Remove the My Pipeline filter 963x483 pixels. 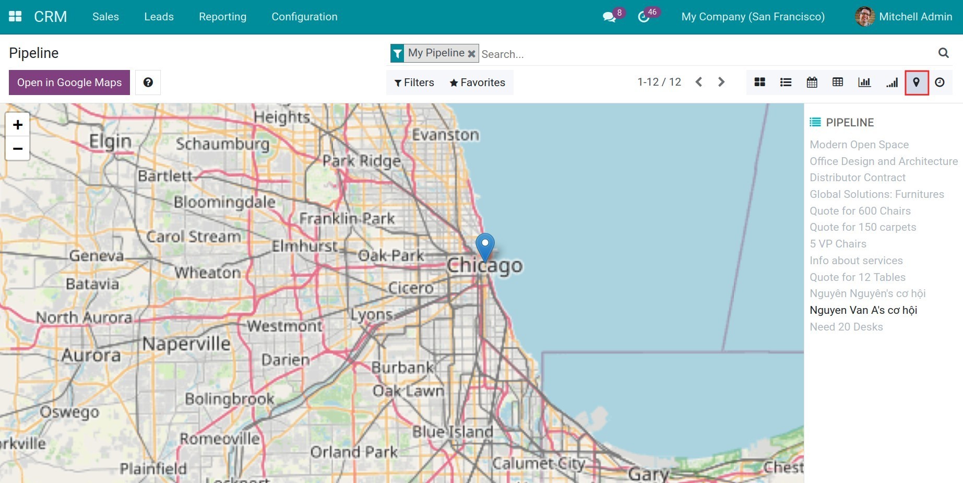point(471,53)
